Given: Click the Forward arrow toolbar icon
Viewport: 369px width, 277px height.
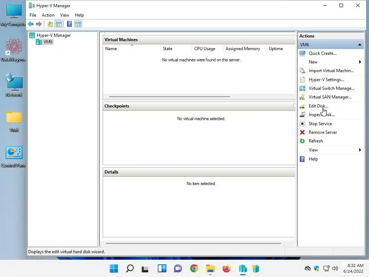Looking at the screenshot, I should point(39,24).
